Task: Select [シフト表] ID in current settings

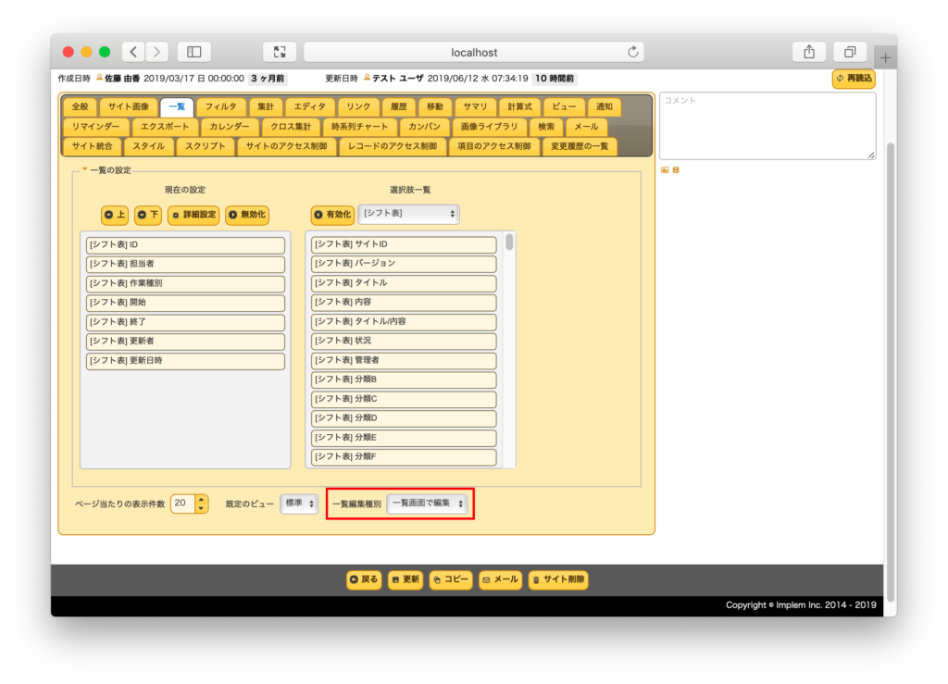Action: pyautogui.click(x=185, y=244)
